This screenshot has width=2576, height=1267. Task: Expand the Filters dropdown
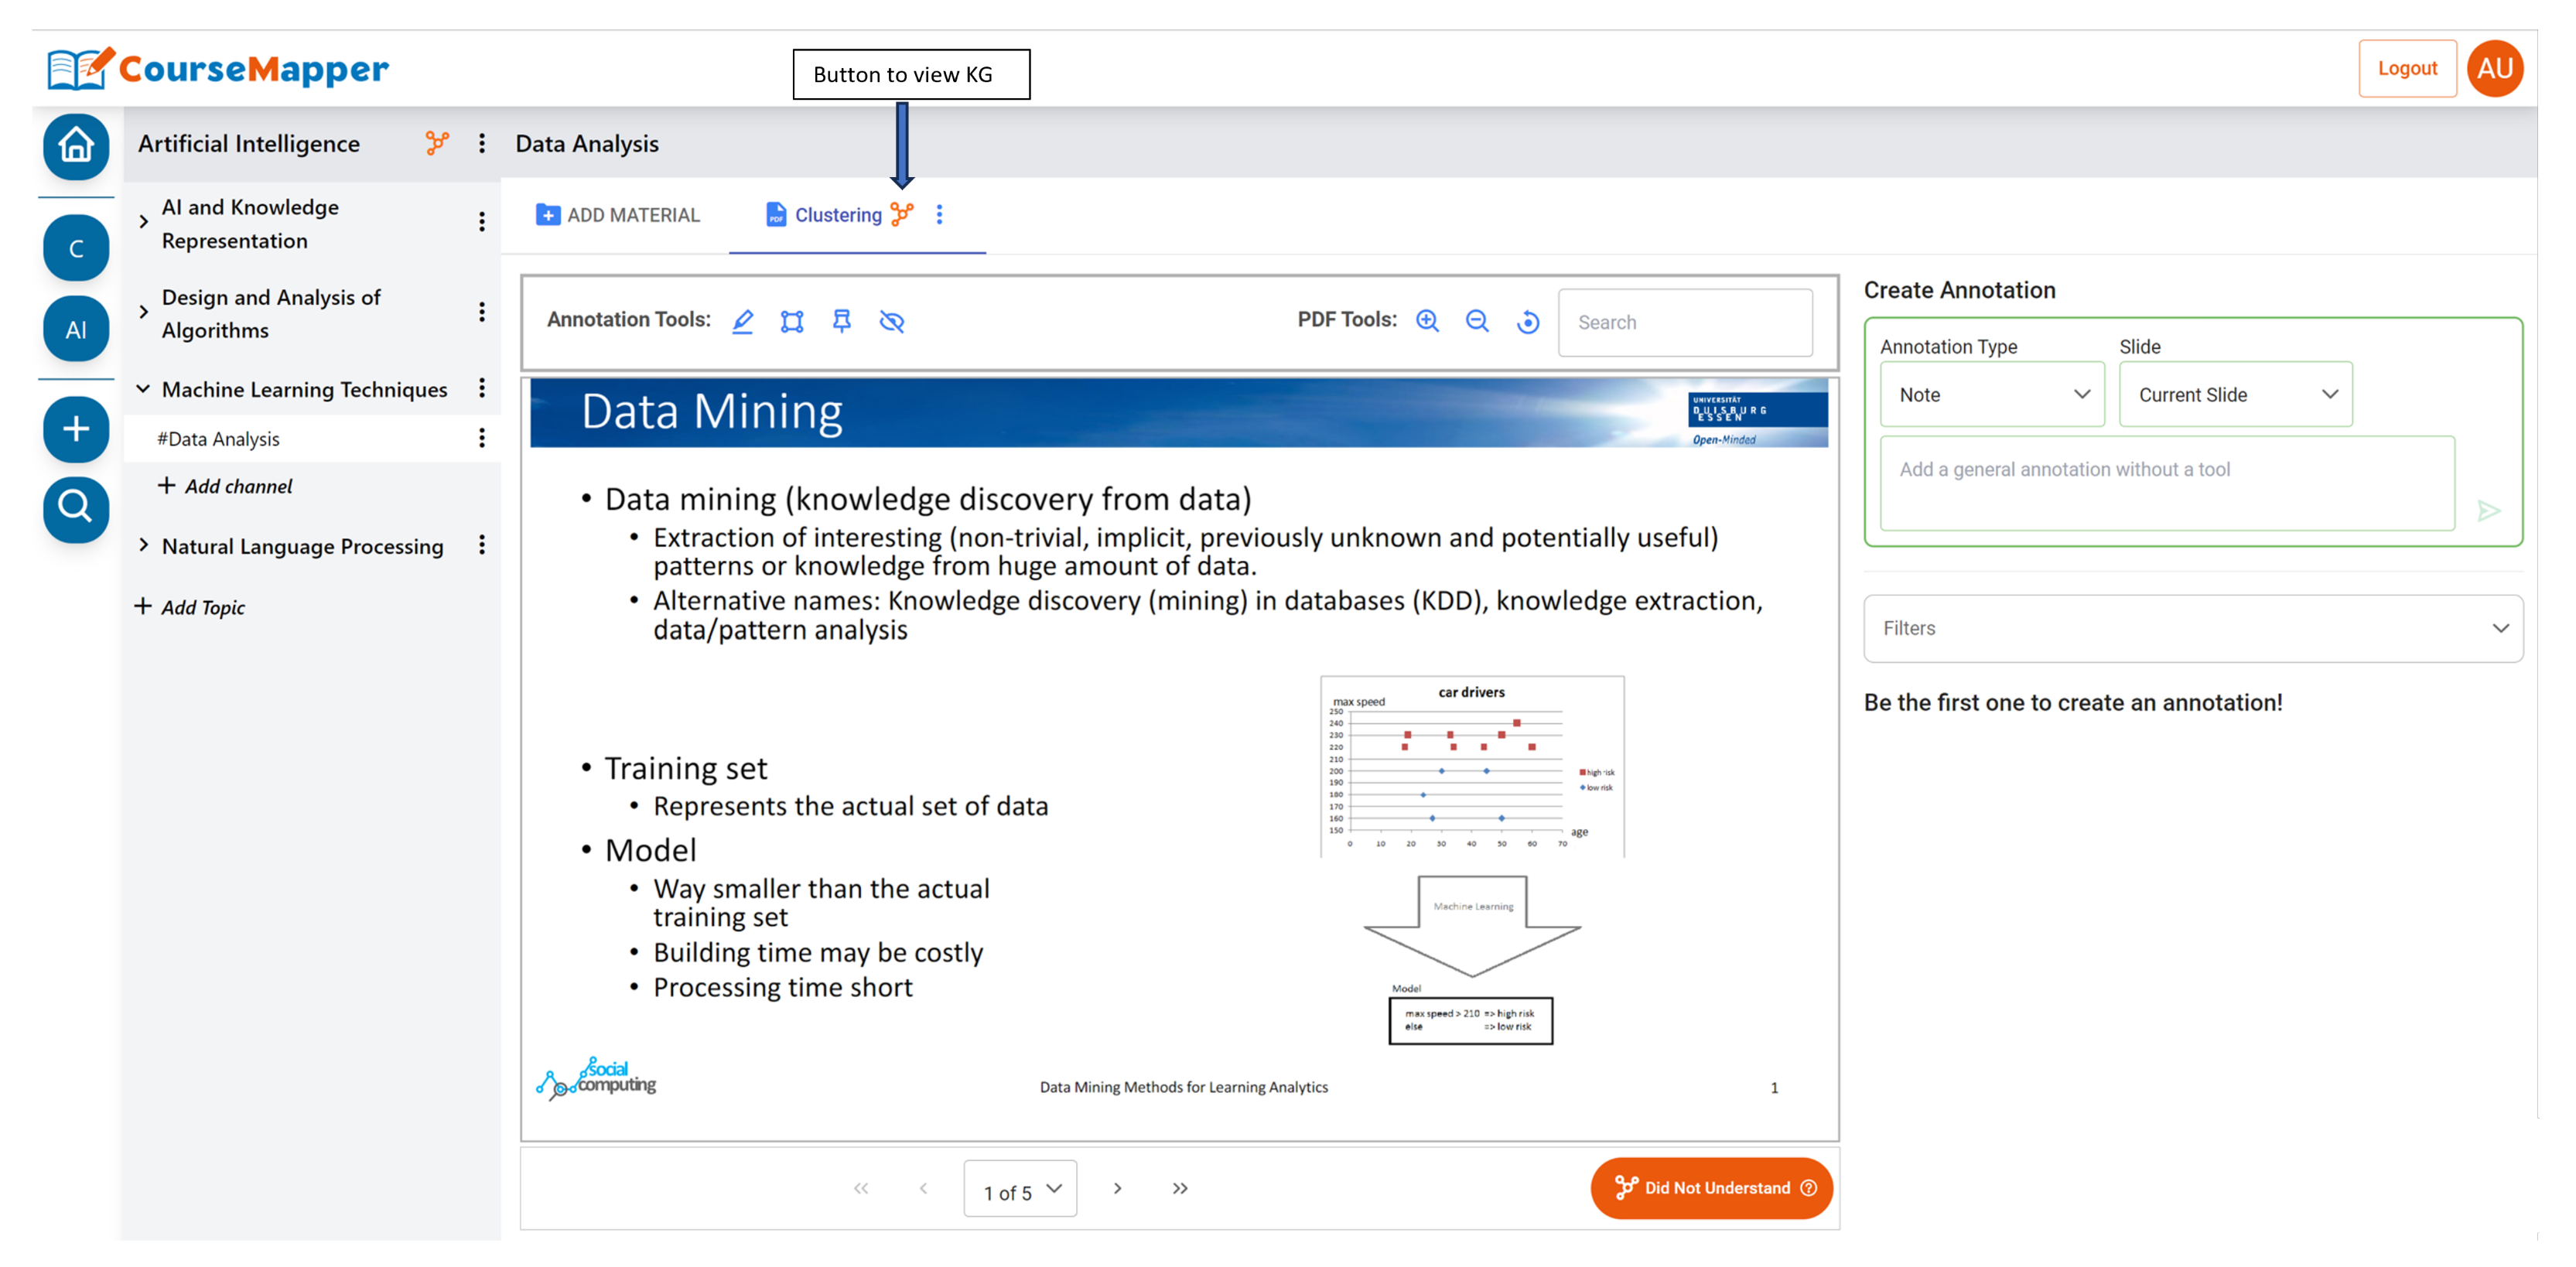(x=2192, y=628)
